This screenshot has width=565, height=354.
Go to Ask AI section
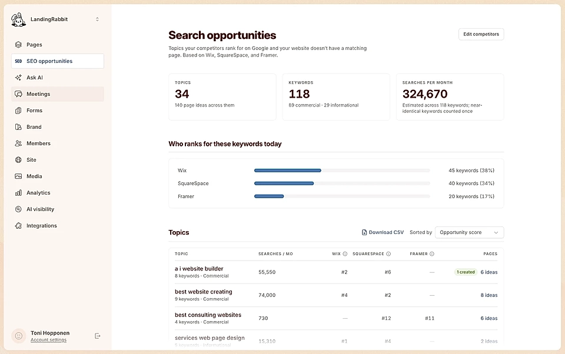tap(58, 78)
